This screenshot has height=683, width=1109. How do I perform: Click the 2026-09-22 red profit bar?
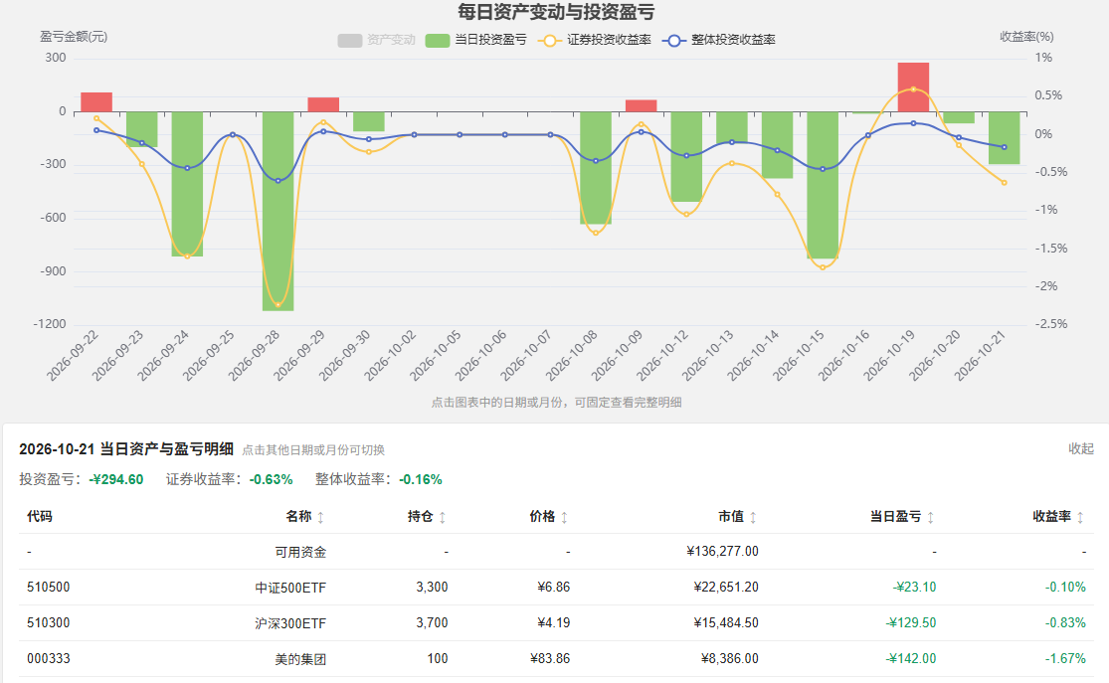tap(96, 101)
